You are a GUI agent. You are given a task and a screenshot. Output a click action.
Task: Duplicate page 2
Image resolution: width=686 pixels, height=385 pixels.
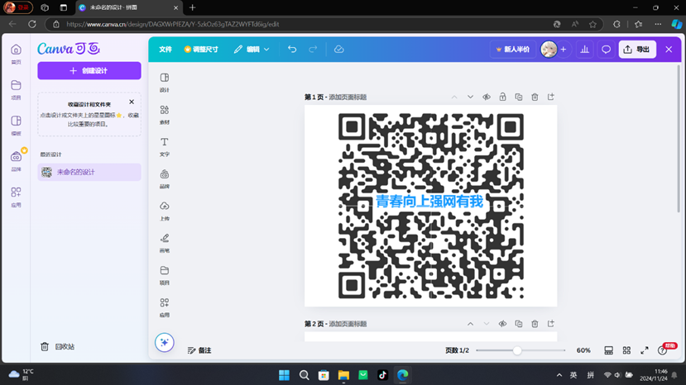click(x=519, y=324)
